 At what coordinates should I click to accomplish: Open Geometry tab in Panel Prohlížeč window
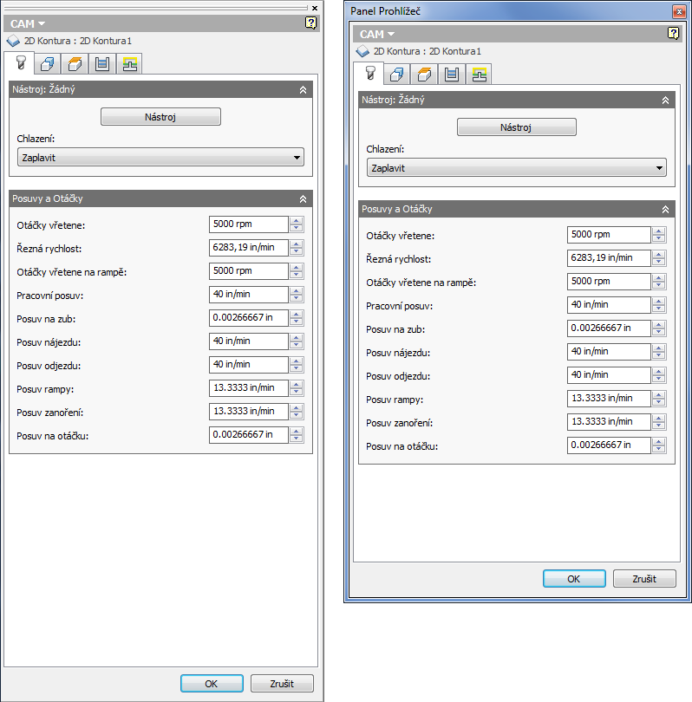pos(397,75)
